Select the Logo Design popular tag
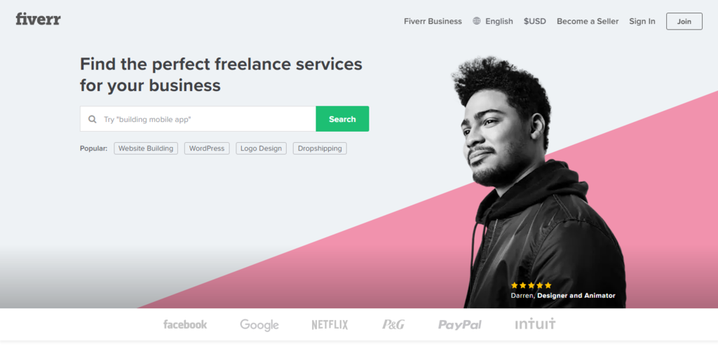This screenshot has width=718, height=351. pos(261,149)
